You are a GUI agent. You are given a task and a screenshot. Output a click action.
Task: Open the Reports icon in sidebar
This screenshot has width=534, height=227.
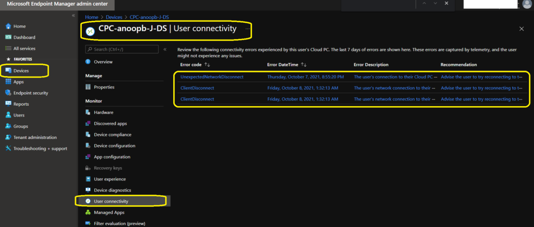click(x=8, y=104)
